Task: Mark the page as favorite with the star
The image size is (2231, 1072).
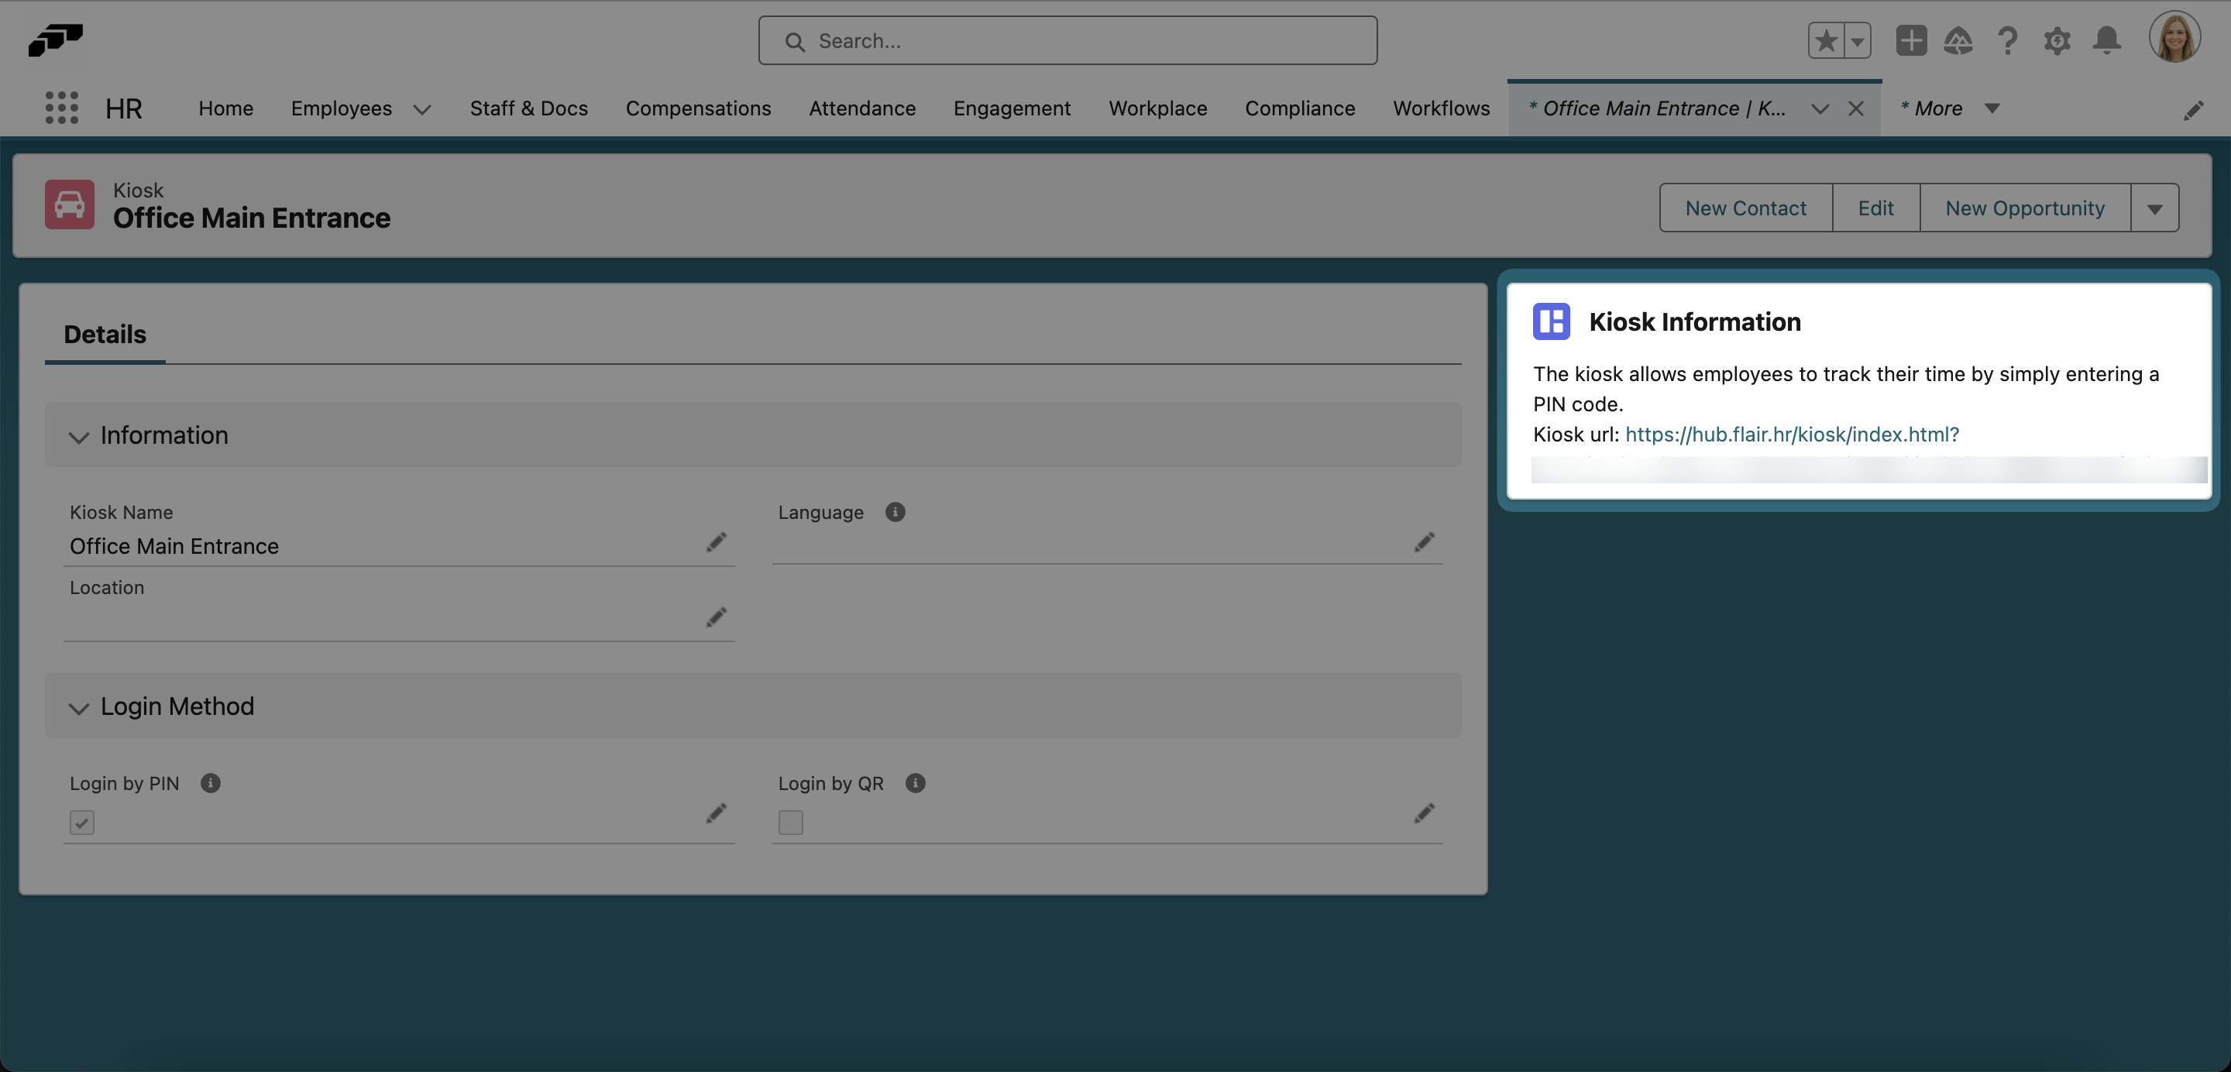Action: pos(1826,41)
